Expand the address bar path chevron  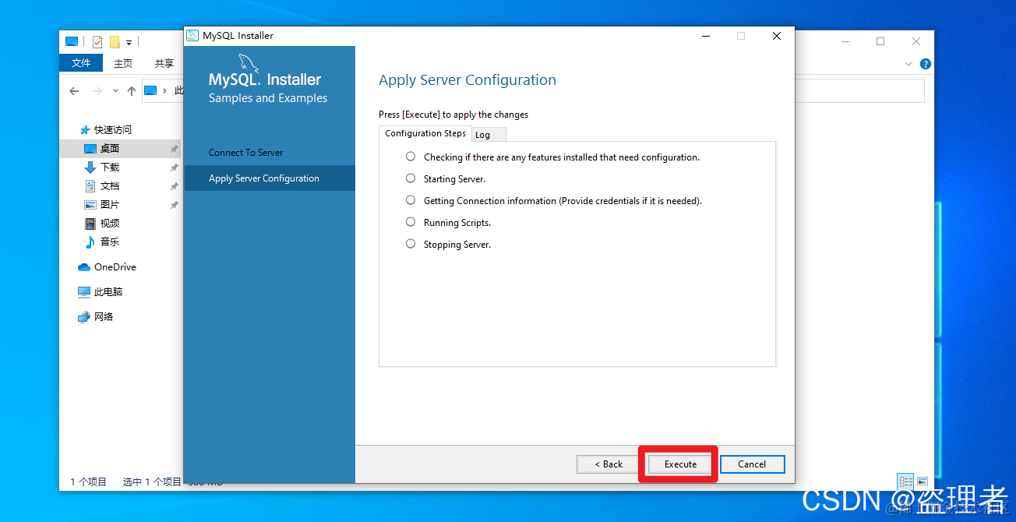tap(164, 91)
